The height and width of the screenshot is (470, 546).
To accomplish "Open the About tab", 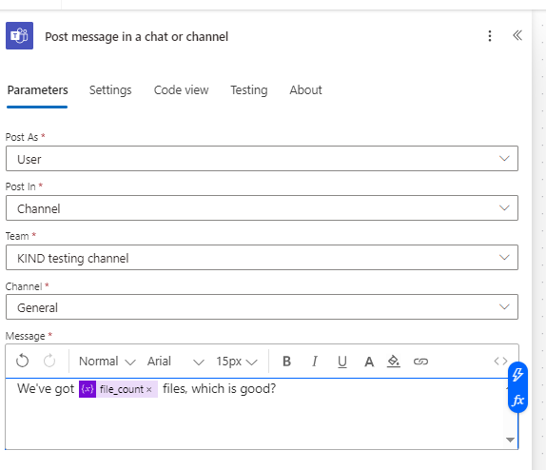I will (x=305, y=90).
